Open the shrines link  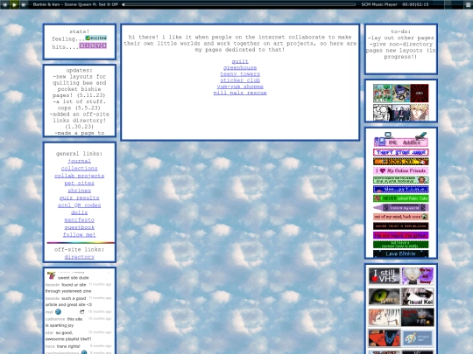coord(80,191)
